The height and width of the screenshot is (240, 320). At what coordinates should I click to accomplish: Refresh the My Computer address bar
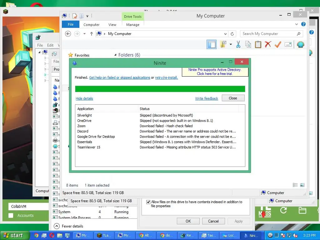(x=232, y=34)
